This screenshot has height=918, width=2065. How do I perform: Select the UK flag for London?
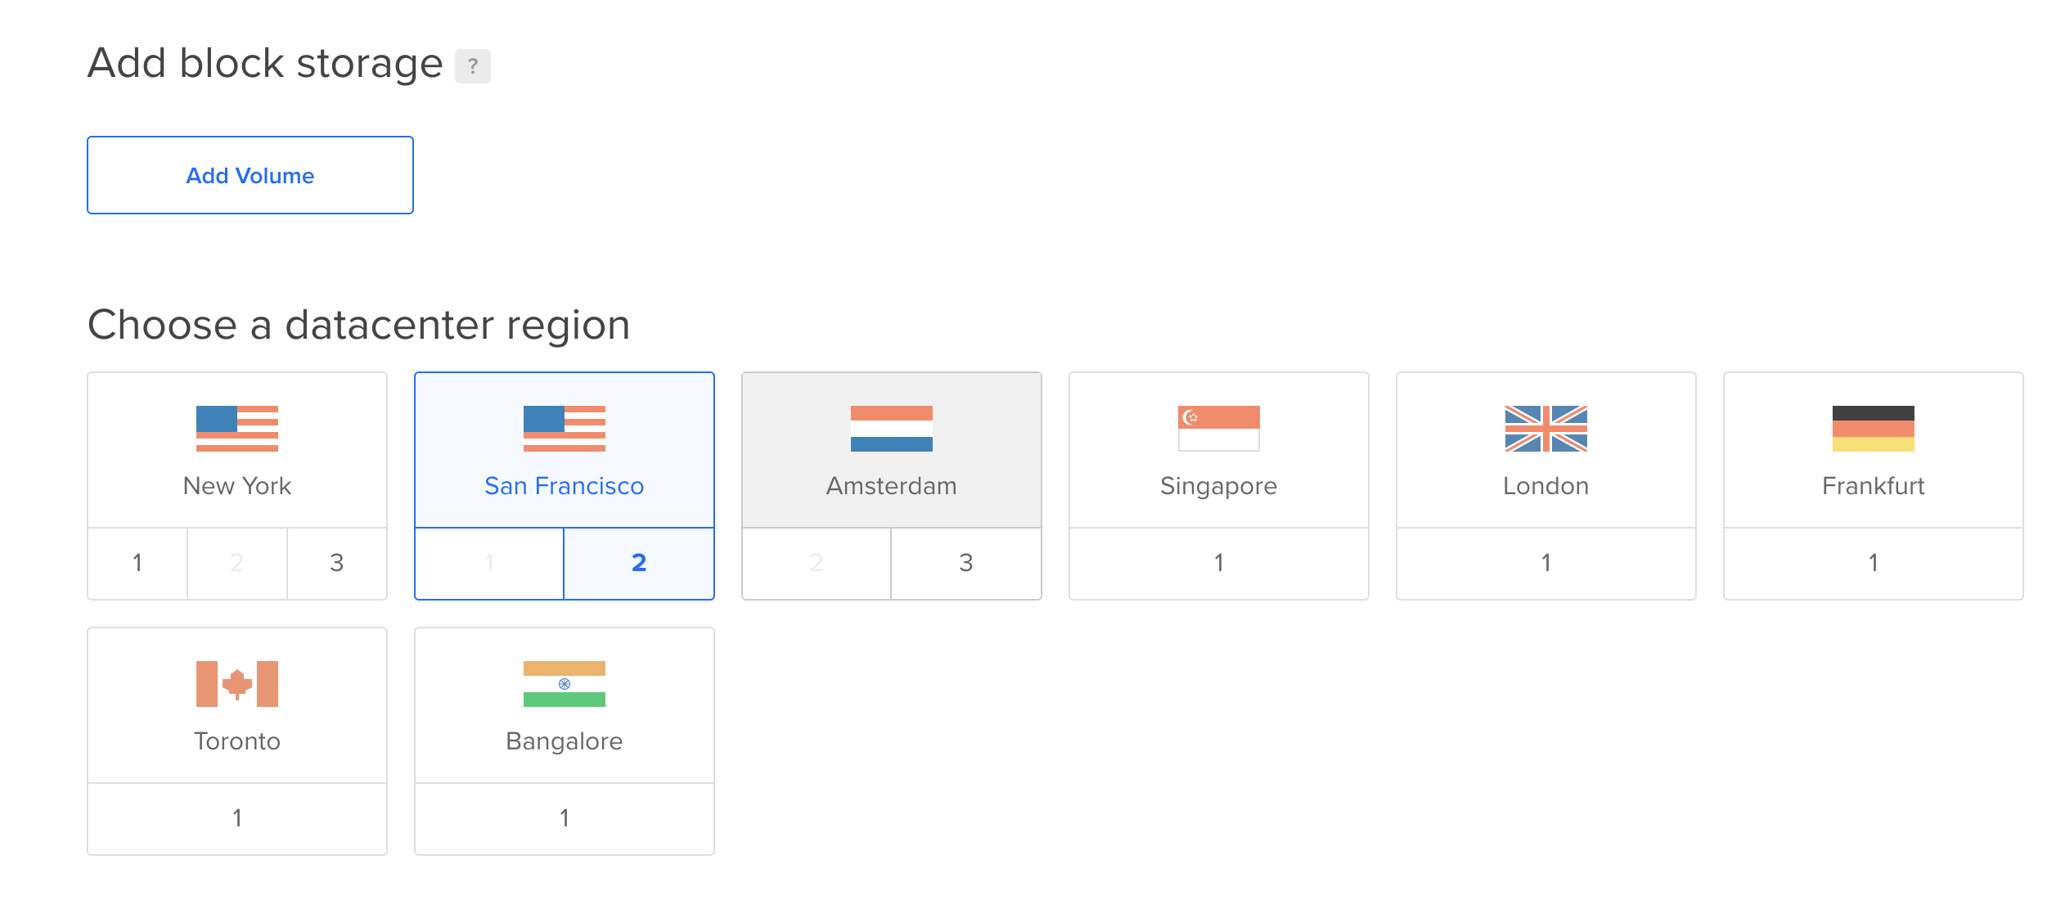[x=1546, y=429]
